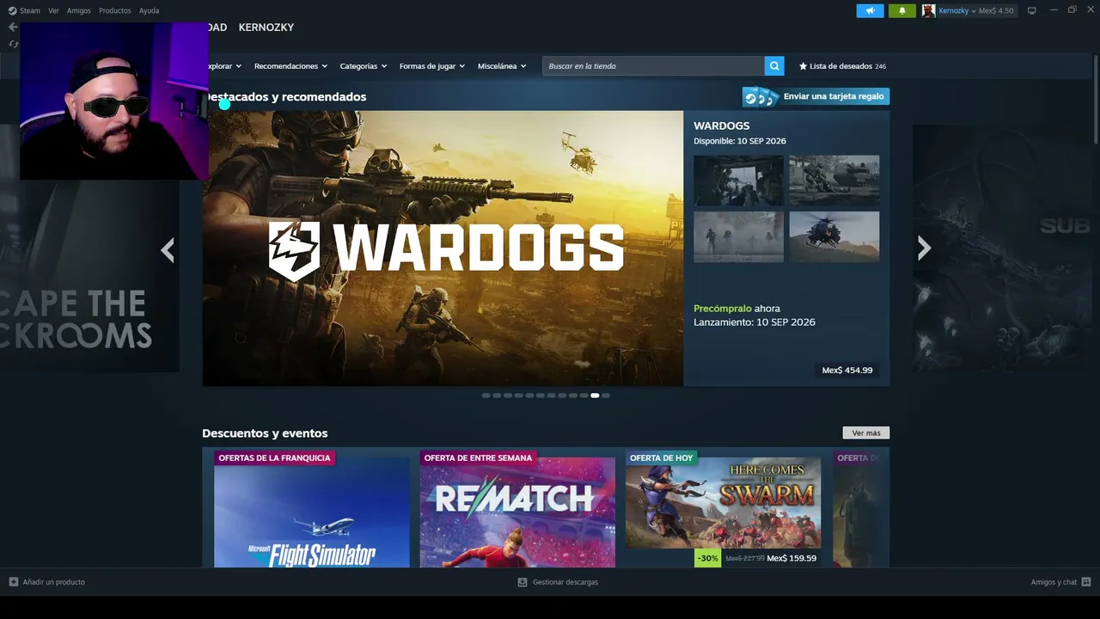The height and width of the screenshot is (619, 1100).
Task: Open the Productos menu
Action: click(115, 10)
